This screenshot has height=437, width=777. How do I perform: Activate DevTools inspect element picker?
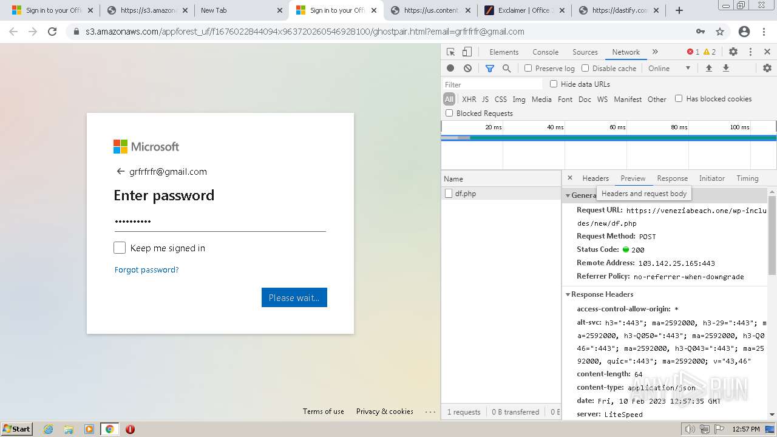click(x=450, y=52)
